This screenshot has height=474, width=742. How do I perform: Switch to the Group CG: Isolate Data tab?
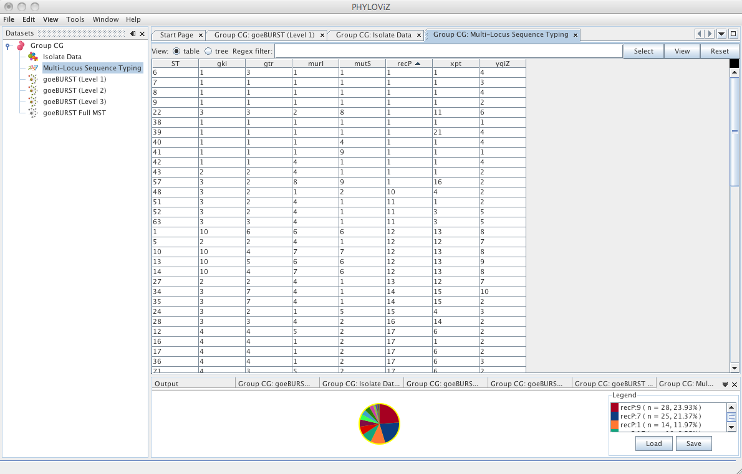[x=374, y=35]
